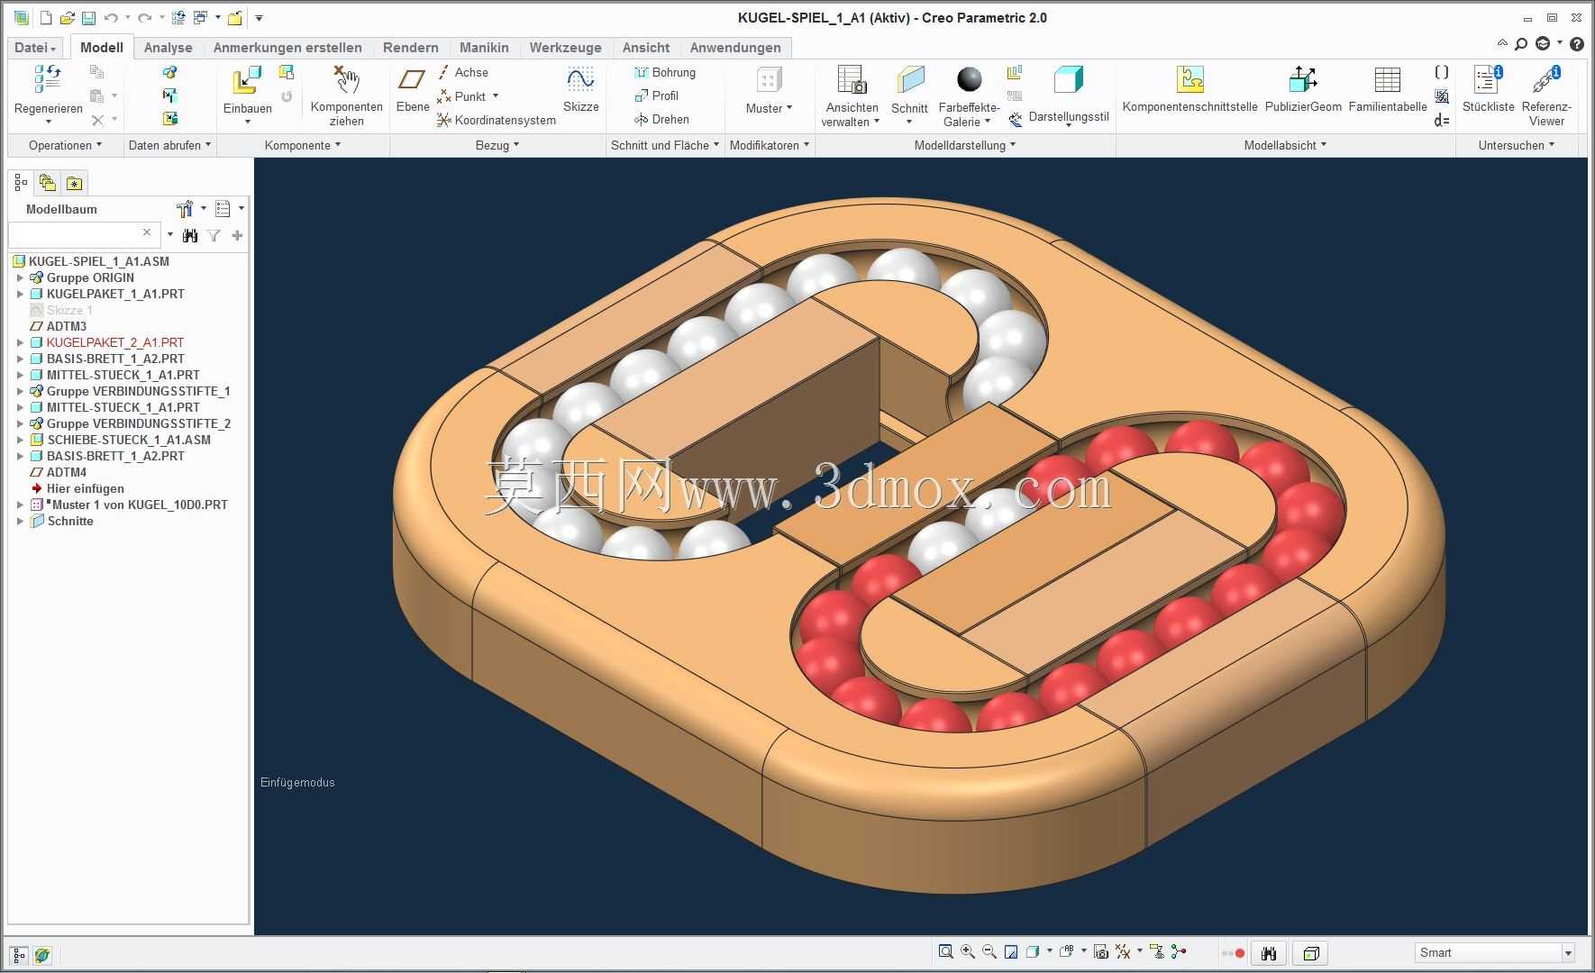Image resolution: width=1595 pixels, height=973 pixels.
Task: Expand the KUGELPAKET_1_A1.PRT tree node
Action: click(20, 294)
